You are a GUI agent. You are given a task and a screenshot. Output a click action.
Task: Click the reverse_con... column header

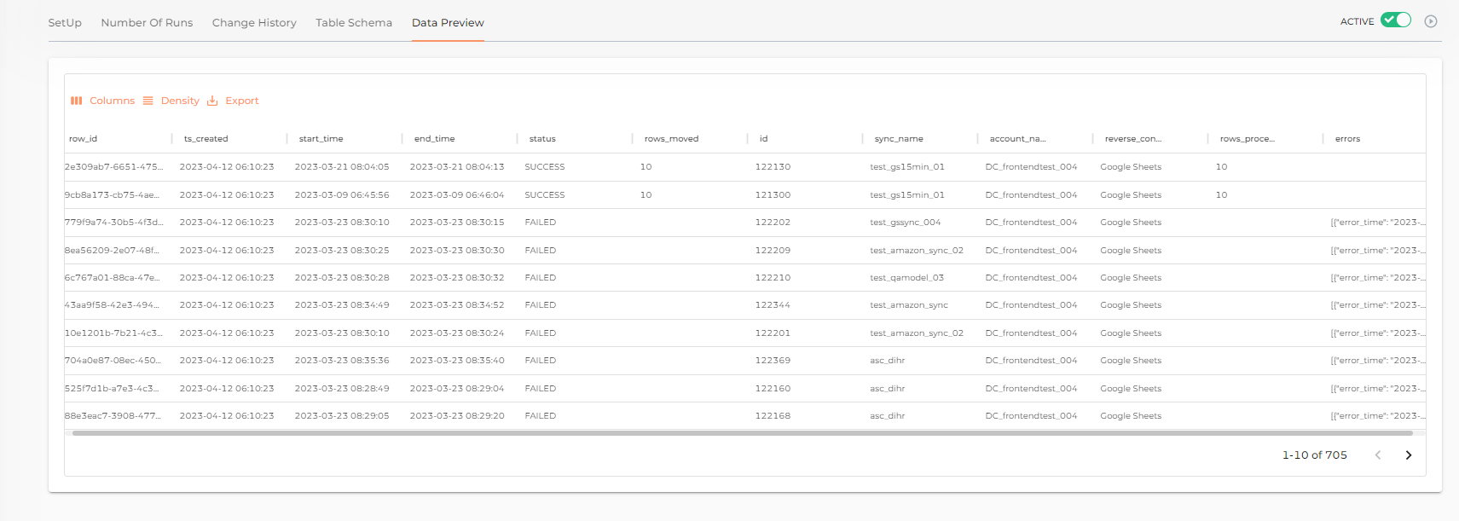1132,139
